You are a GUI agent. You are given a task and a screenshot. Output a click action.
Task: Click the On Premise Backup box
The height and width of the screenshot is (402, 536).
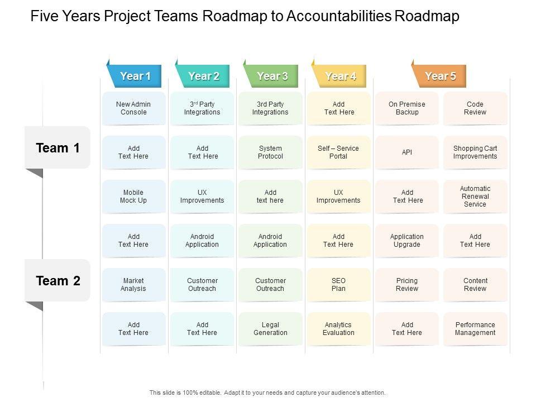(x=407, y=108)
